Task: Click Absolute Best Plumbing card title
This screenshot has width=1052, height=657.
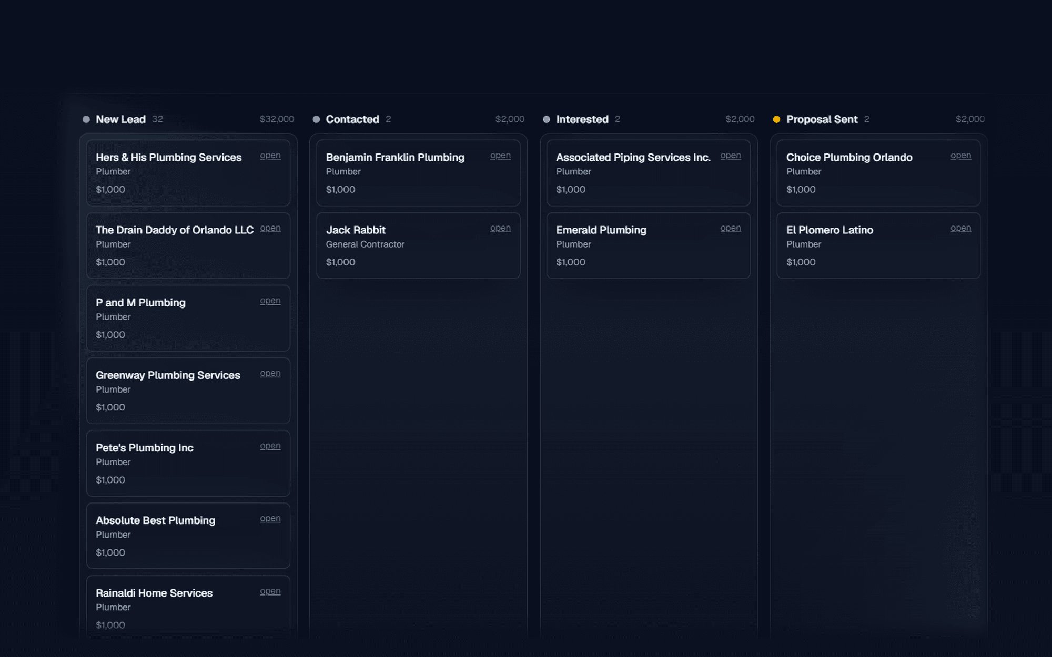Action: coord(155,520)
